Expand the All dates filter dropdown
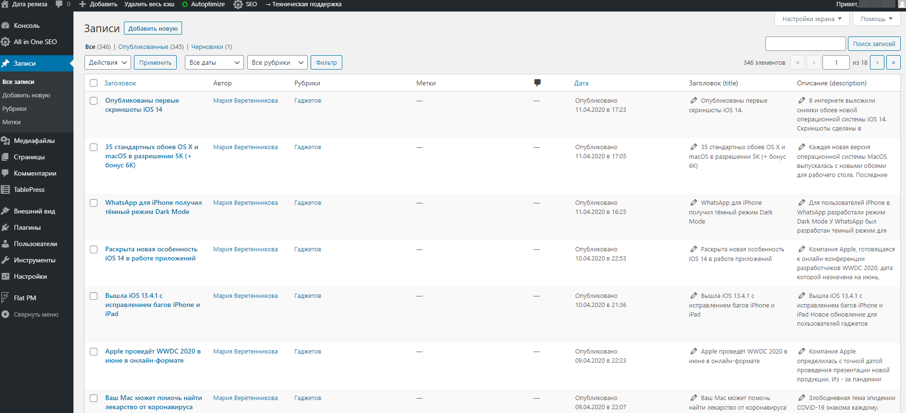This screenshot has height=413, width=906. pos(214,63)
